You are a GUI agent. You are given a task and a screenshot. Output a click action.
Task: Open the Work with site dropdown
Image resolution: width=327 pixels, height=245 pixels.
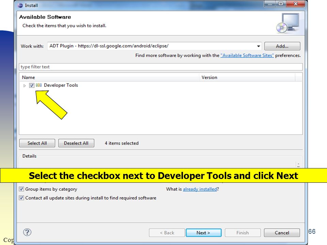259,46
